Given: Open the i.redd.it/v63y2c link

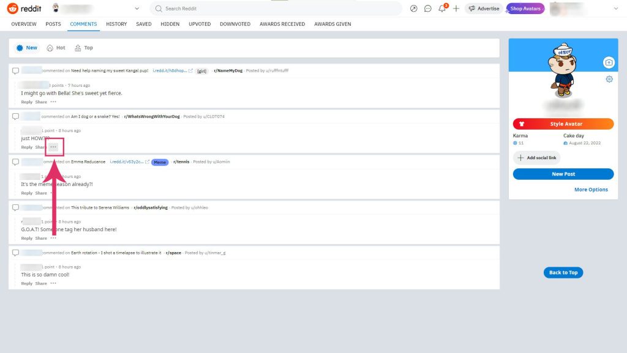Looking at the screenshot, I should pos(126,162).
